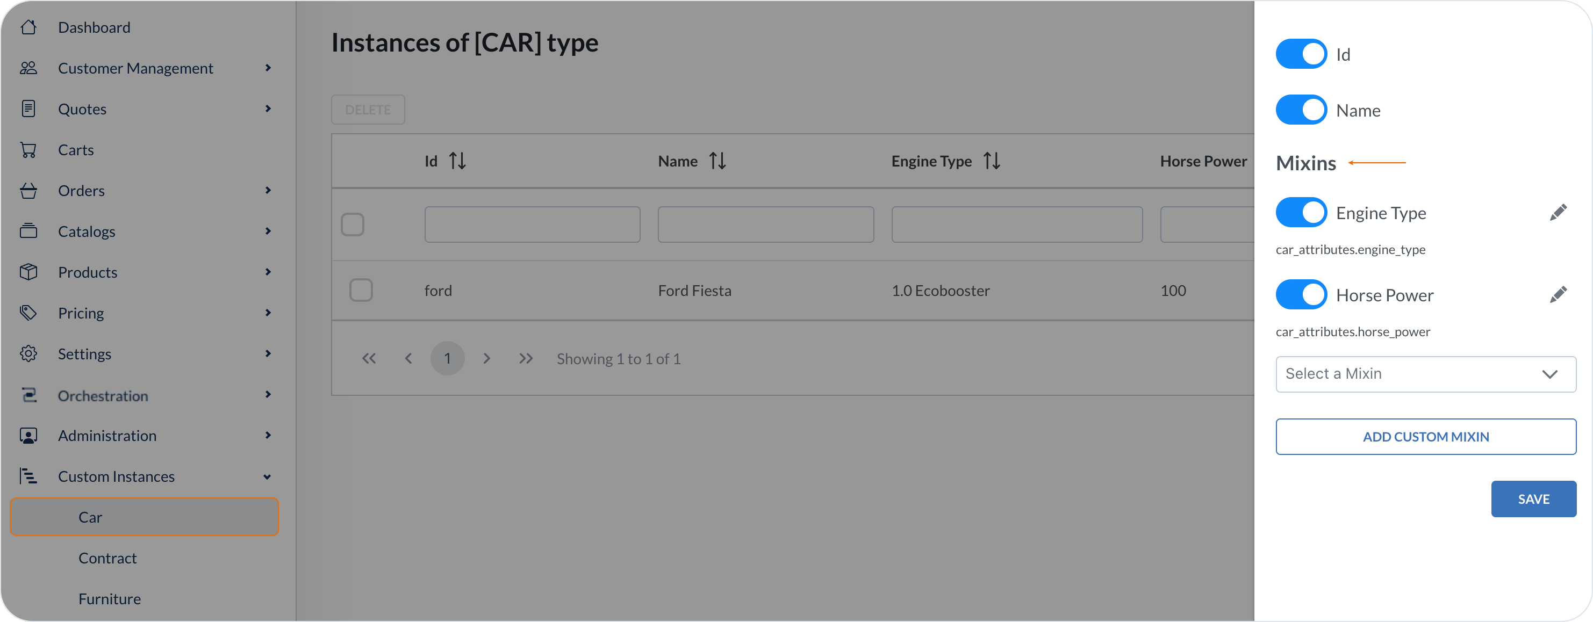Go to Dashboard in the sidebar
This screenshot has width=1593, height=622.
pyautogui.click(x=94, y=27)
